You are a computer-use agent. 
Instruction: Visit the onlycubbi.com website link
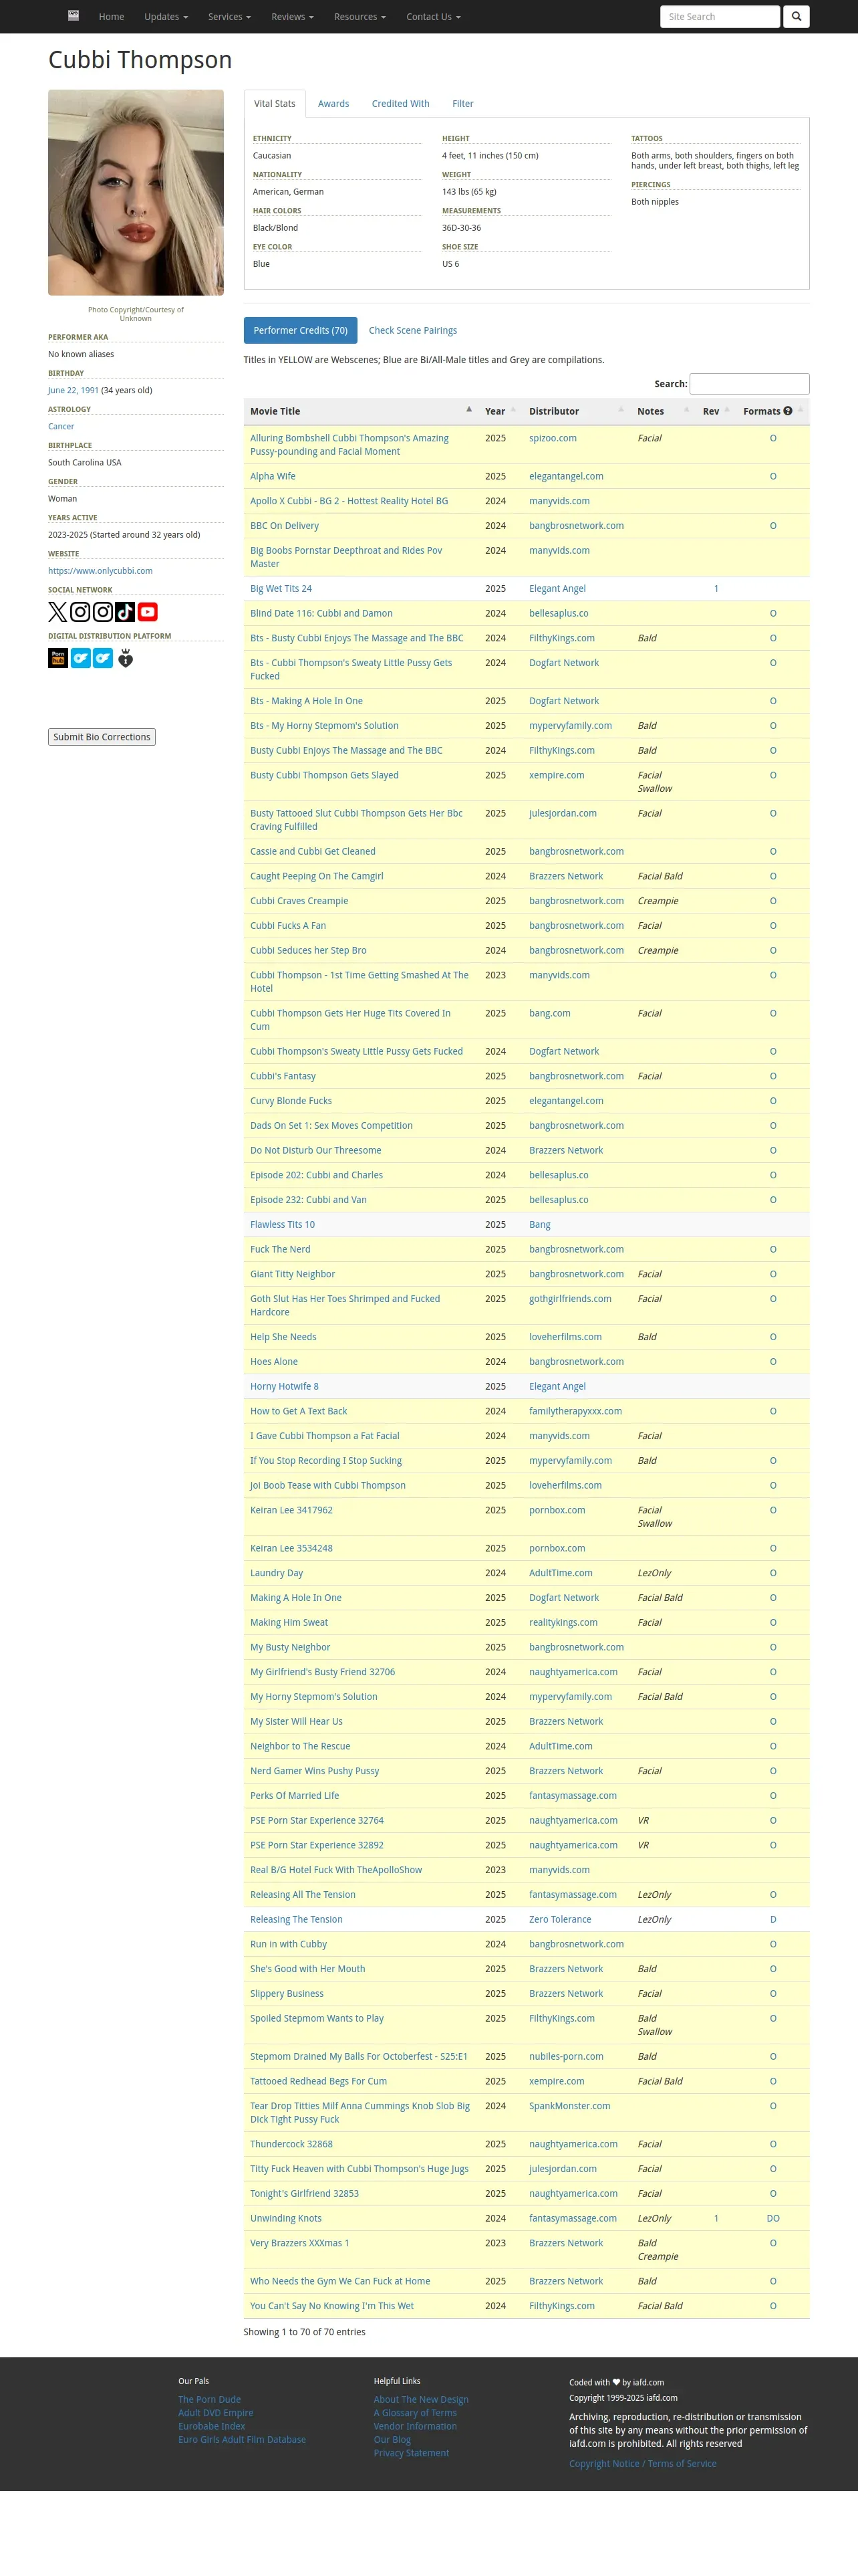pyautogui.click(x=100, y=571)
